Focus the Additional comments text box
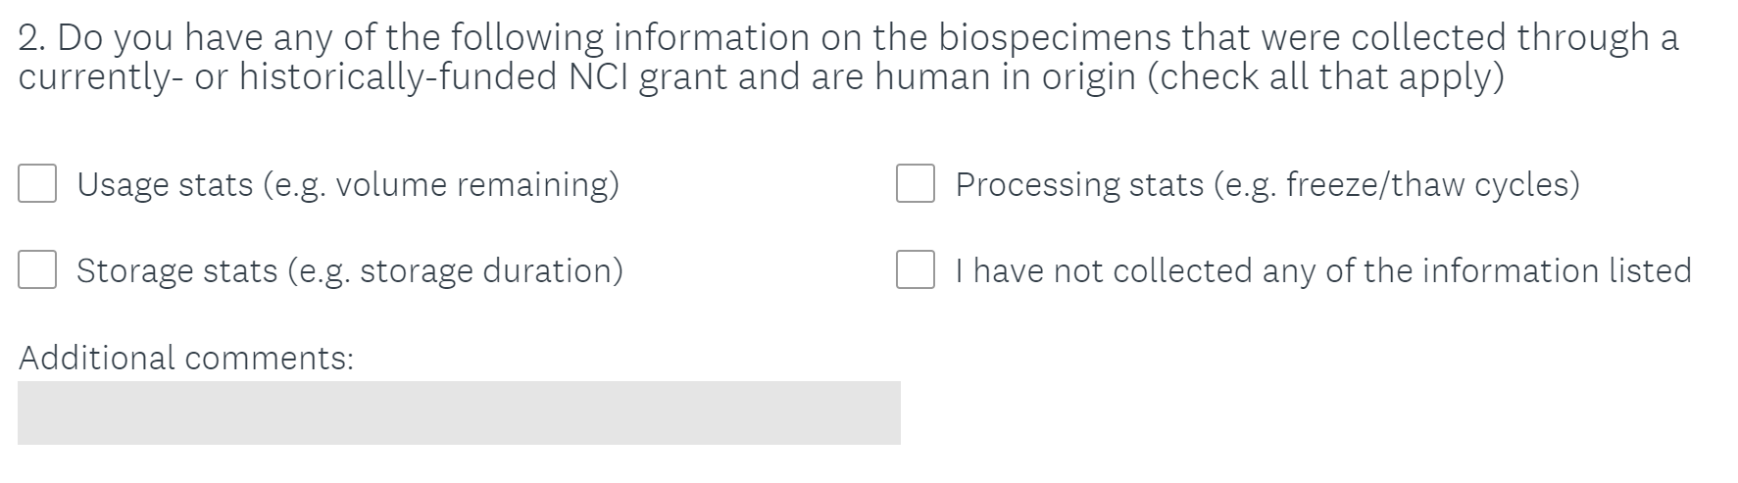1738x483 pixels. pyautogui.click(x=459, y=412)
